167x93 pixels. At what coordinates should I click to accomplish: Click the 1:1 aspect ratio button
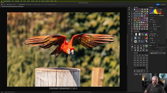click(135, 55)
